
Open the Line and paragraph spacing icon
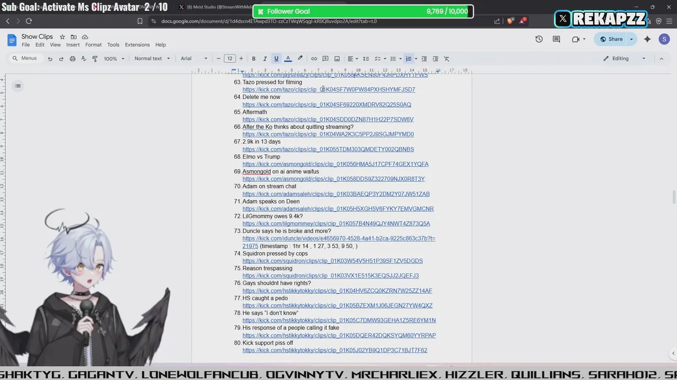click(x=365, y=59)
